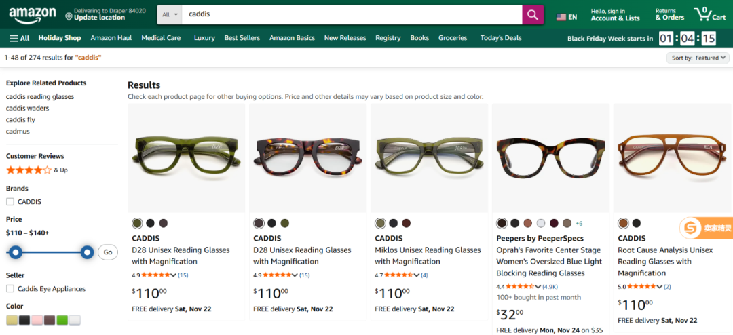The width and height of the screenshot is (733, 335).
Task: Open the caddis reading glasses related link
Action: coord(40,96)
